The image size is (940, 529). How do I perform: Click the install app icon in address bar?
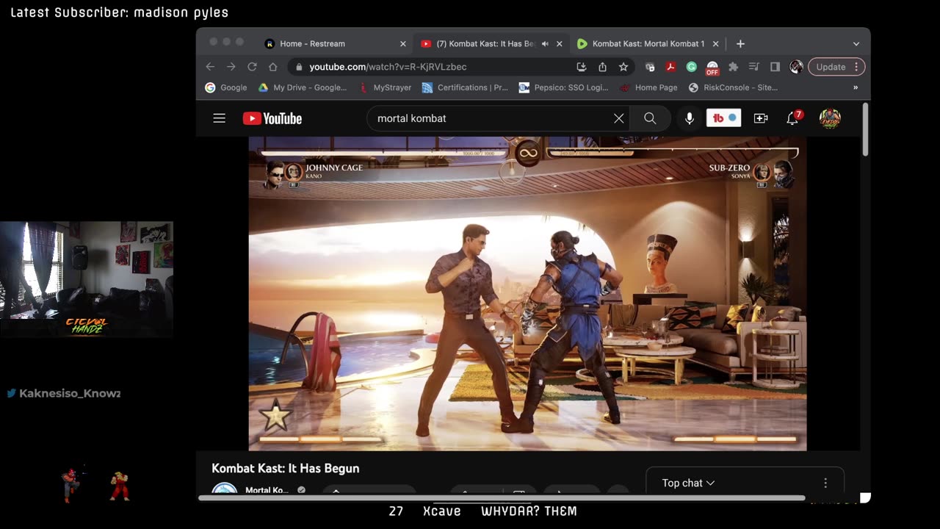pyautogui.click(x=582, y=67)
